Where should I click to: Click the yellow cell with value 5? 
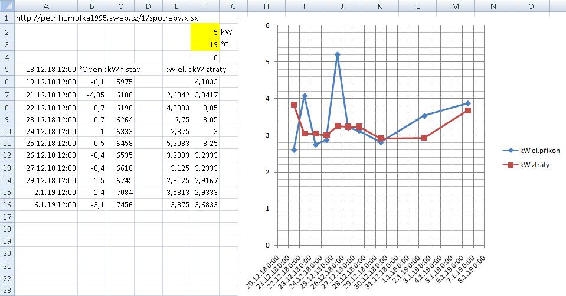(205, 32)
